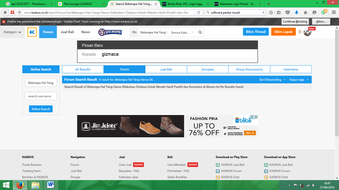Select the Username results tab
The width and height of the screenshot is (339, 190).
tap(291, 69)
